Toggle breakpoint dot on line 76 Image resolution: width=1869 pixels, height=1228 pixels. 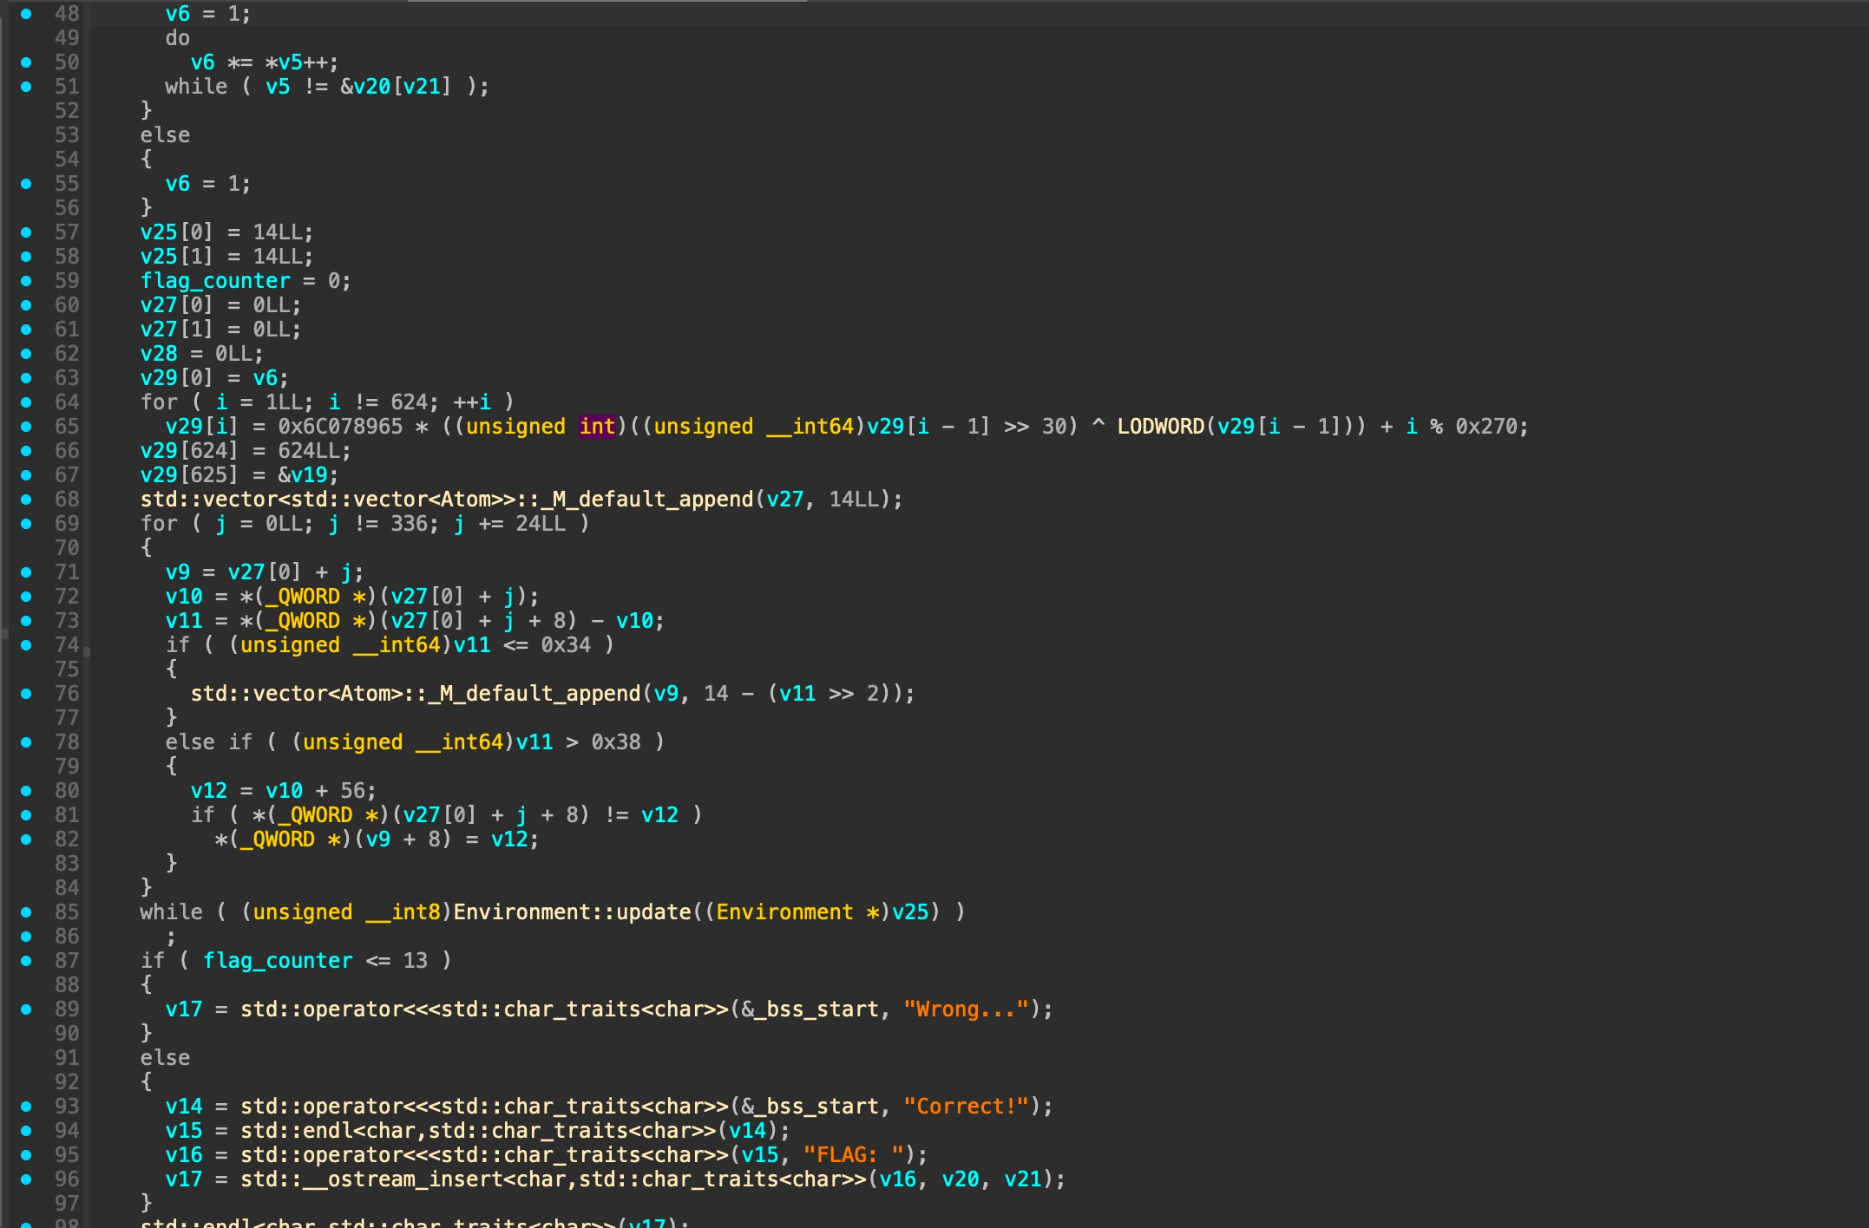pos(26,694)
